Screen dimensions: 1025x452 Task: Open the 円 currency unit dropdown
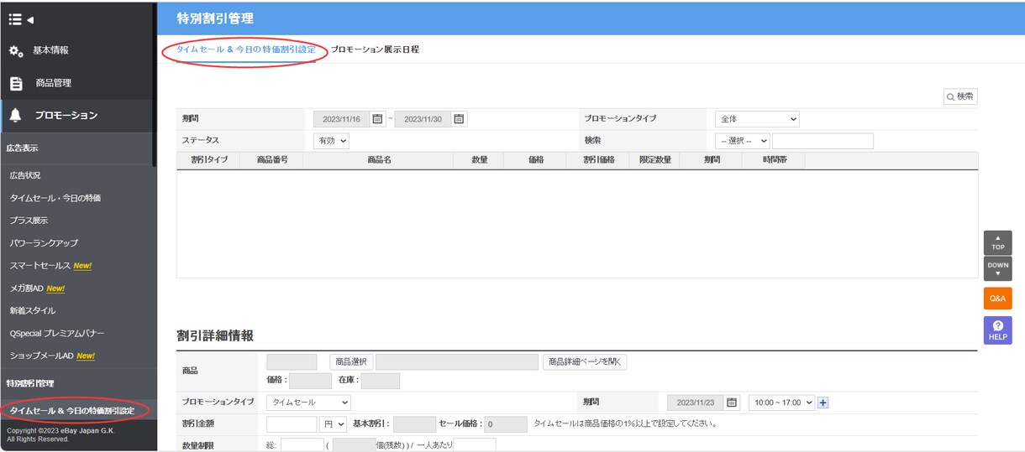click(x=334, y=423)
